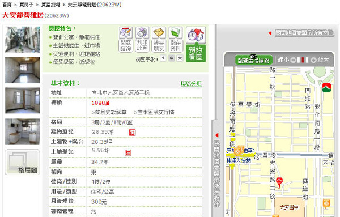Go to 買房子 breadcrumb
Image resolution: width=340 pixels, height=217 pixels.
26,5
